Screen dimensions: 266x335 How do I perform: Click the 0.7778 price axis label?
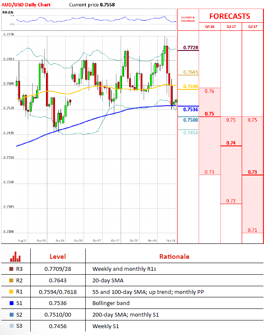(9, 34)
